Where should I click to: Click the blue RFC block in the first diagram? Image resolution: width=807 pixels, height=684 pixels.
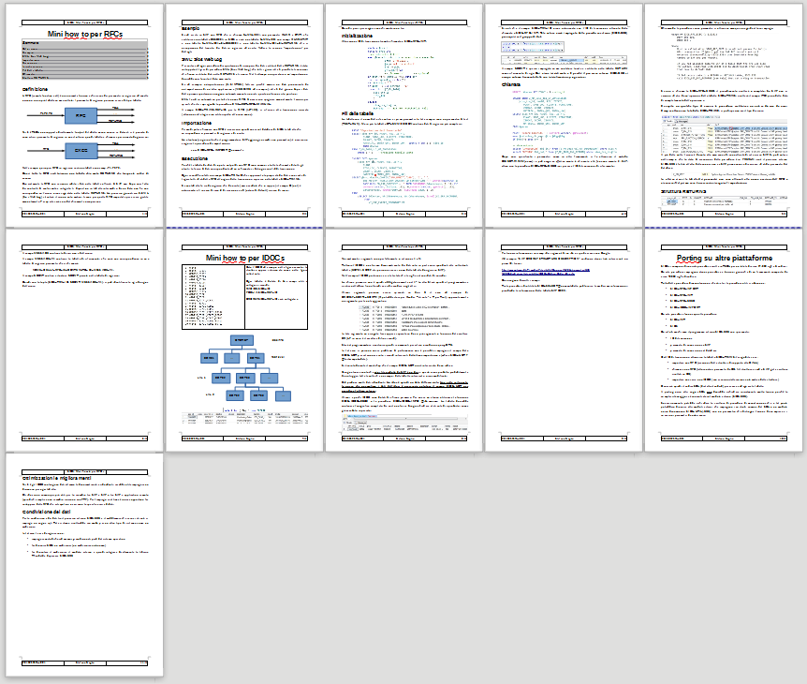coord(81,115)
